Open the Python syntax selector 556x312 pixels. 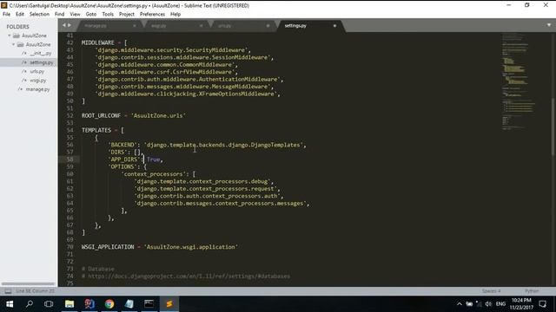click(x=532, y=291)
